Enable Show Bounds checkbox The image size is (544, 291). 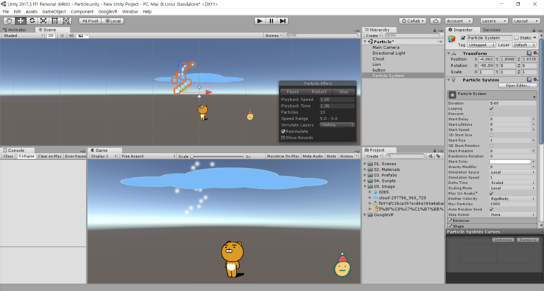(x=283, y=138)
